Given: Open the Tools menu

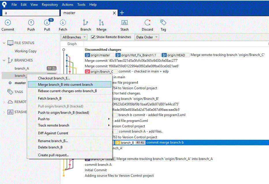Looking at the screenshot, I should (x=81, y=4).
